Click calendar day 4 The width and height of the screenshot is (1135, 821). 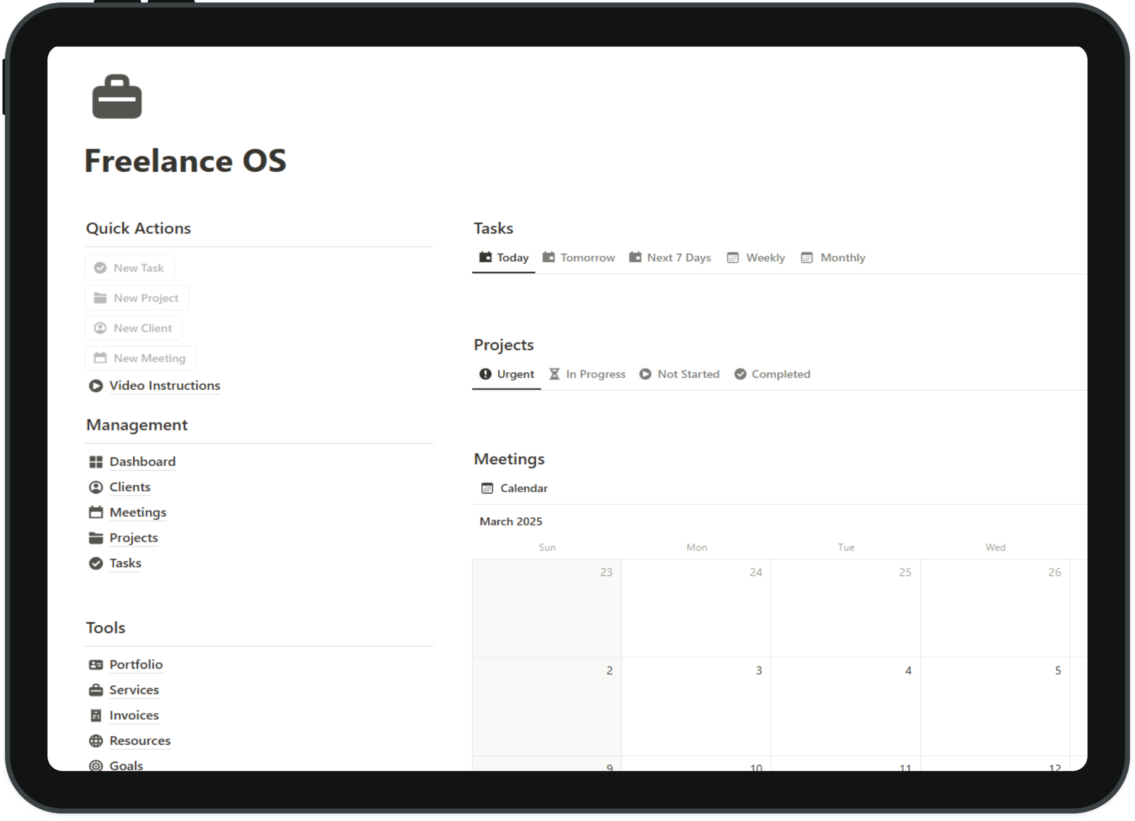click(846, 707)
